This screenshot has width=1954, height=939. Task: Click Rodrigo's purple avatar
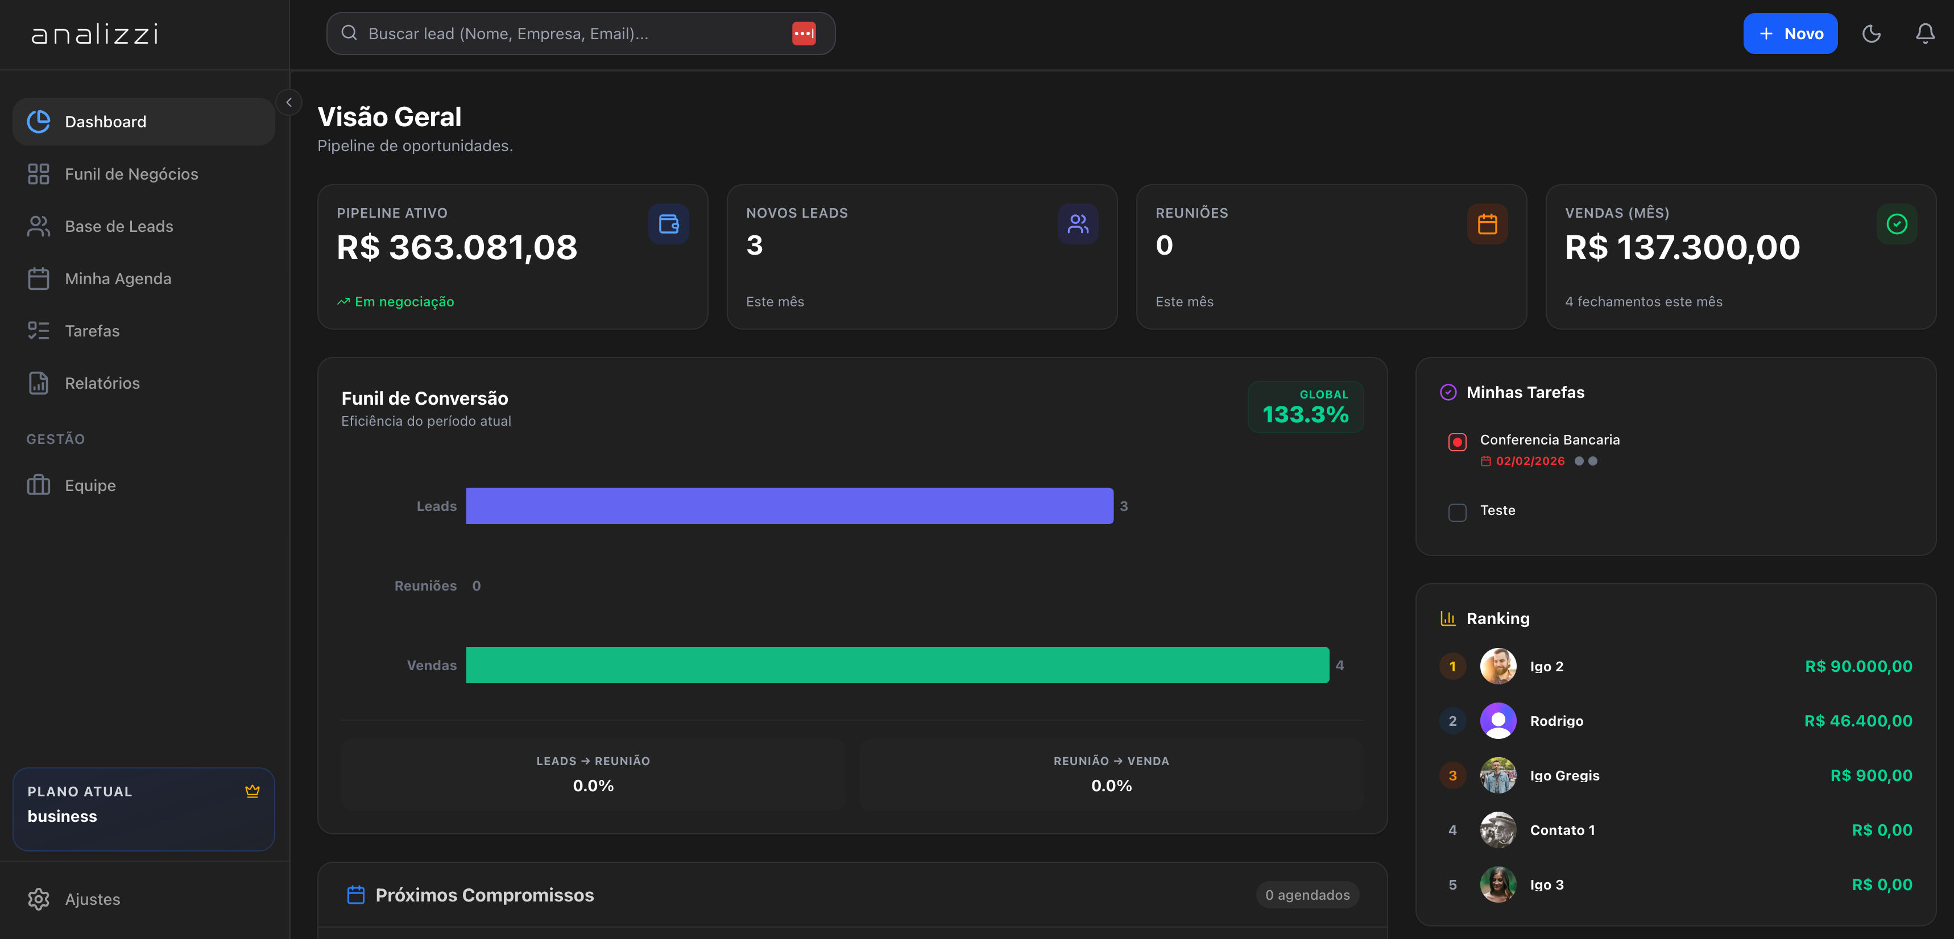click(1498, 721)
